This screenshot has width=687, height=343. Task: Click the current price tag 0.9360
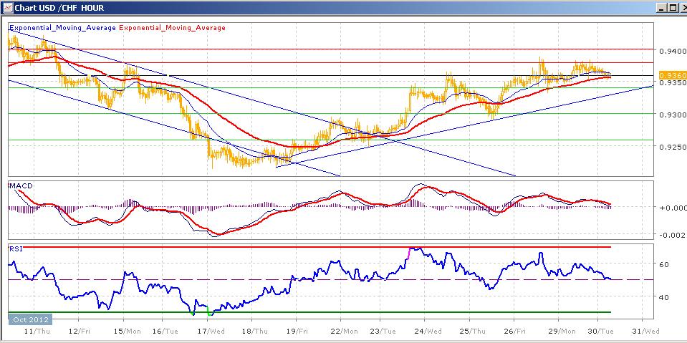(x=673, y=75)
